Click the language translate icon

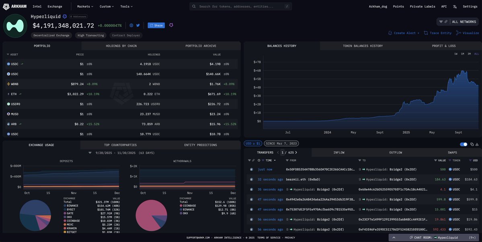pos(455,6)
